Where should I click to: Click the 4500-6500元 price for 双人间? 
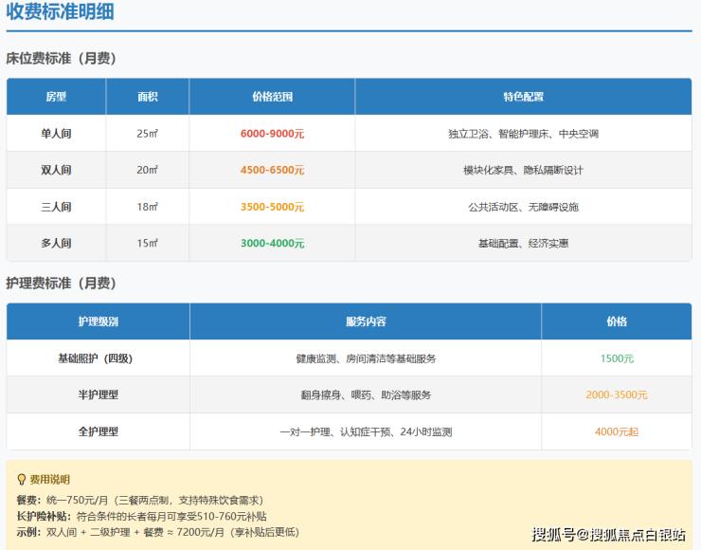tap(272, 170)
